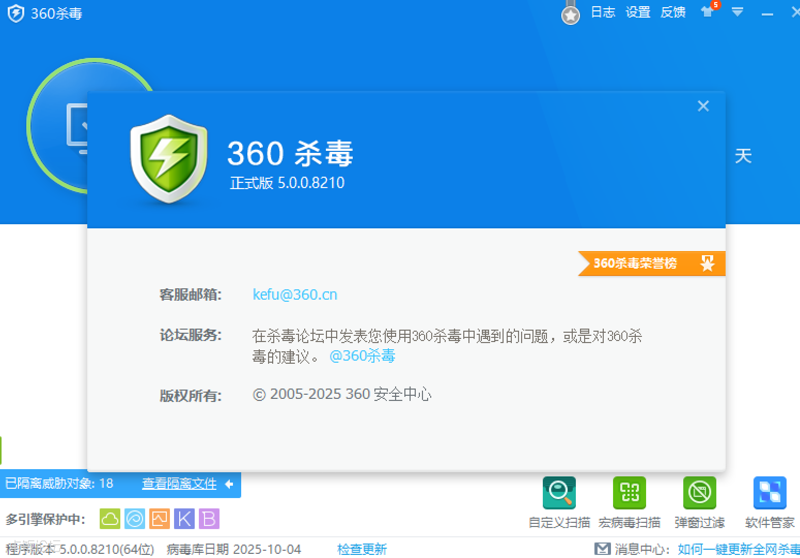Viewport: 800px width, 558px height.
Task: Click 检查更新 to check for updates
Action: [362, 549]
